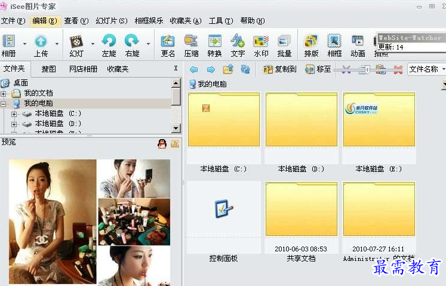Open the 转换 convert tool

(214, 45)
